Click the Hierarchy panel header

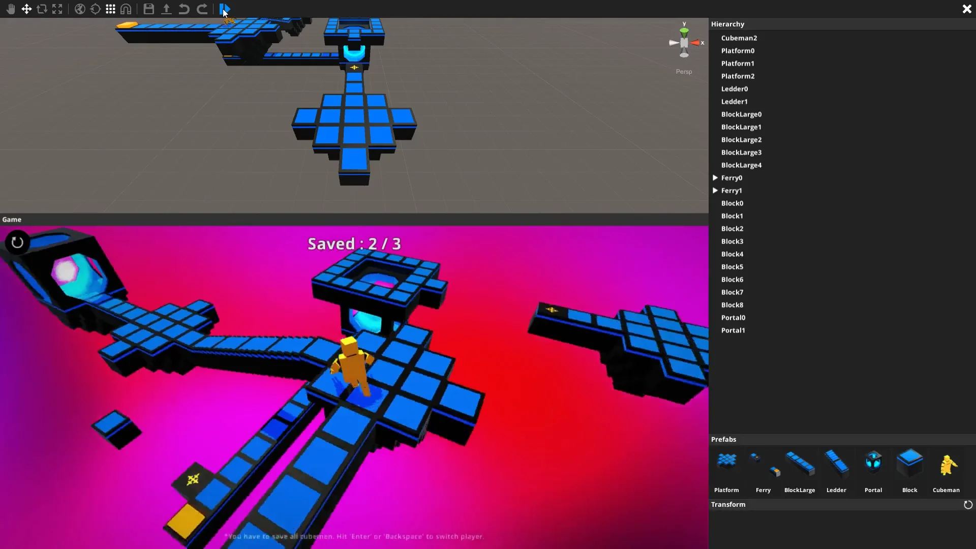(727, 24)
